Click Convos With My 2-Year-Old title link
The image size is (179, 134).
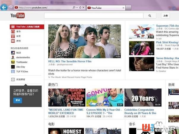click(104, 112)
